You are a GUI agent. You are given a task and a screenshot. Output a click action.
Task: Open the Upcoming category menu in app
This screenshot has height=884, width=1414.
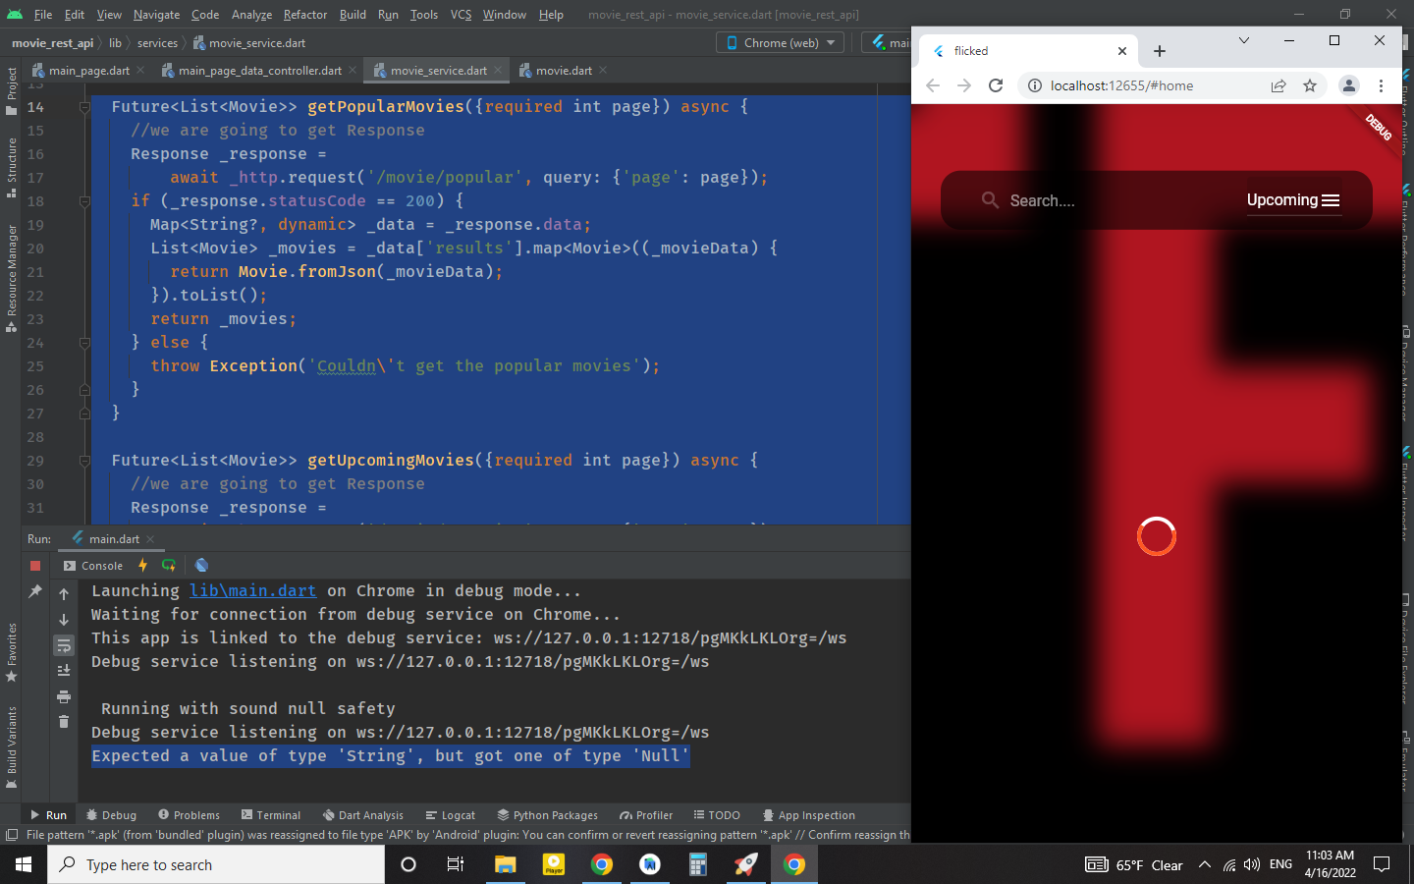[x=1293, y=200]
